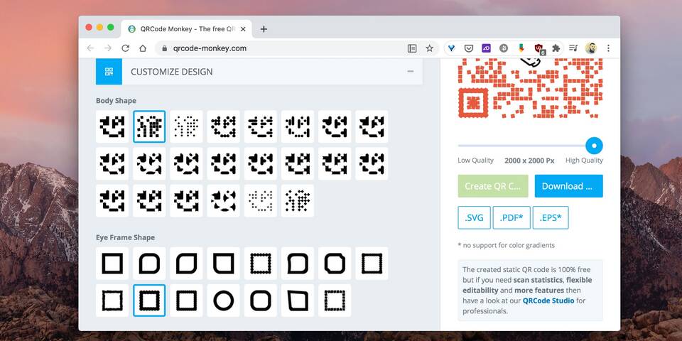682x341 pixels.
Task: Download as .SVG format
Action: (474, 217)
